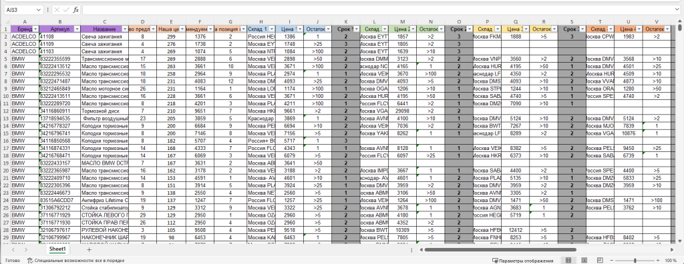This screenshot has height=264, width=684.
Task: Click the horizontal scrollbar's right arrow
Action: click(672, 250)
